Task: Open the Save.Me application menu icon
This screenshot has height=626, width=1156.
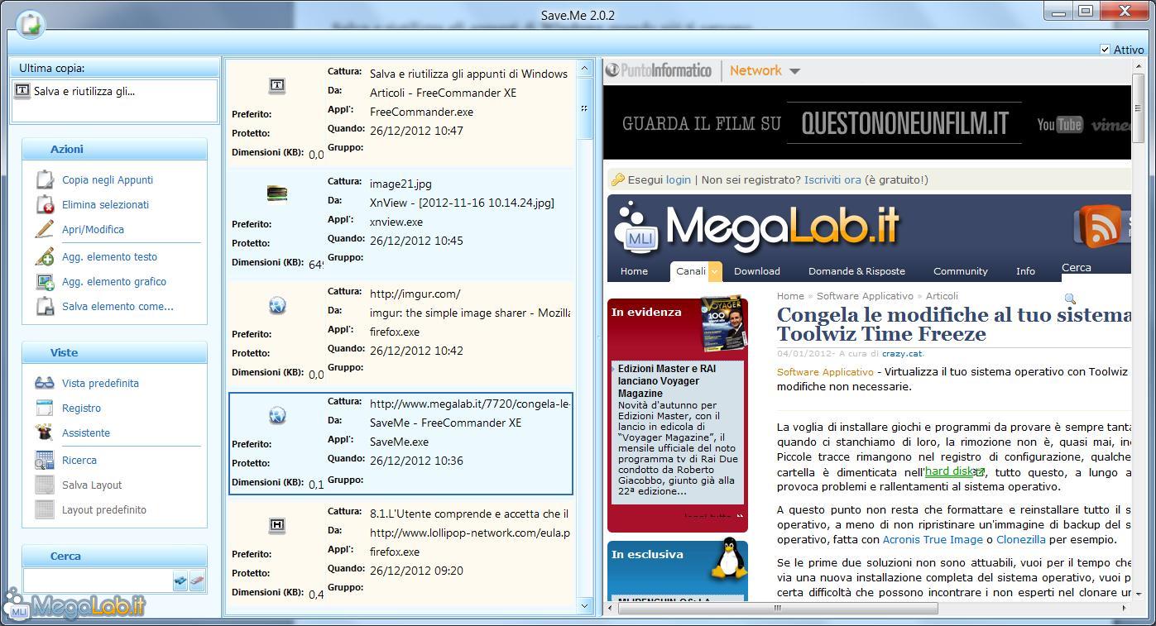Action: [30, 25]
